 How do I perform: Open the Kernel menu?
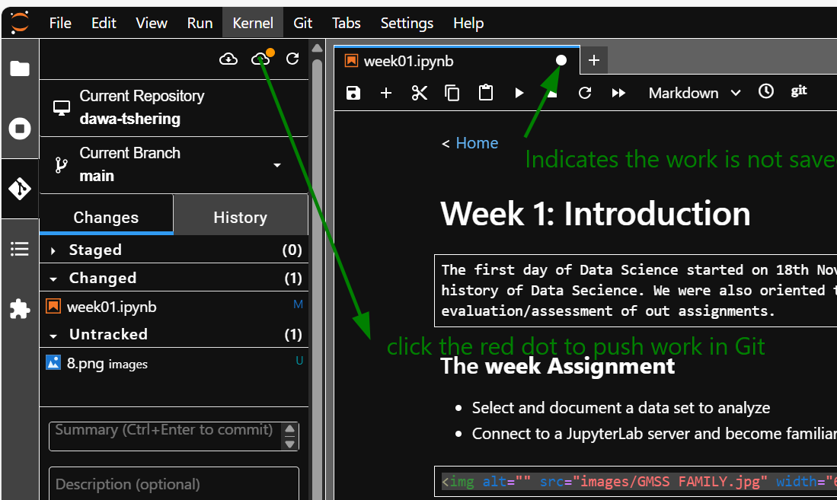[x=252, y=23]
